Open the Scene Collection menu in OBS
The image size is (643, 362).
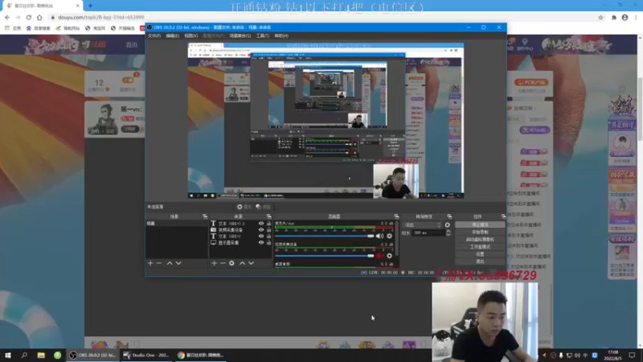(240, 35)
